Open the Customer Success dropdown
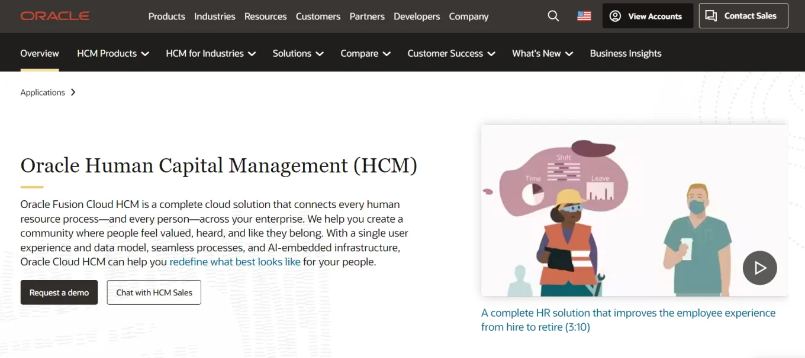Viewport: 805px width, 358px height. click(x=450, y=53)
